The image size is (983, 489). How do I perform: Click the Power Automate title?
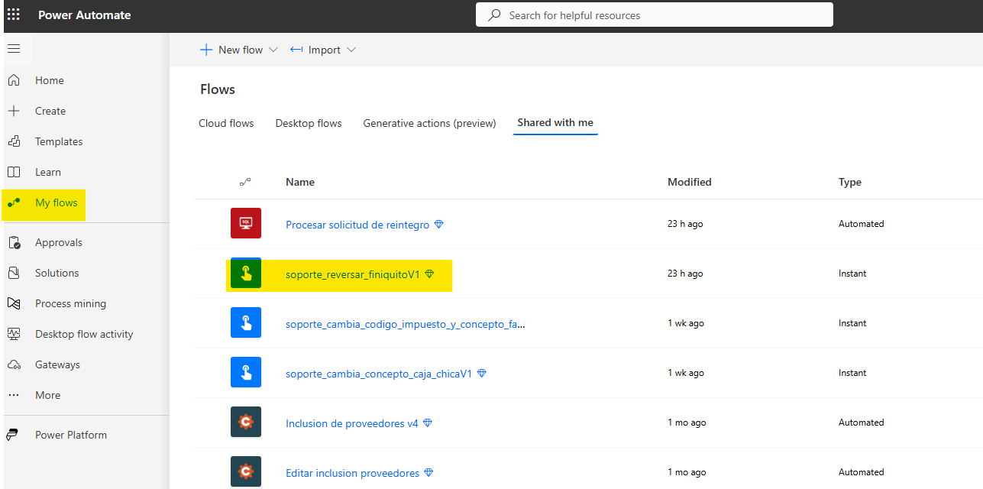[x=85, y=15]
